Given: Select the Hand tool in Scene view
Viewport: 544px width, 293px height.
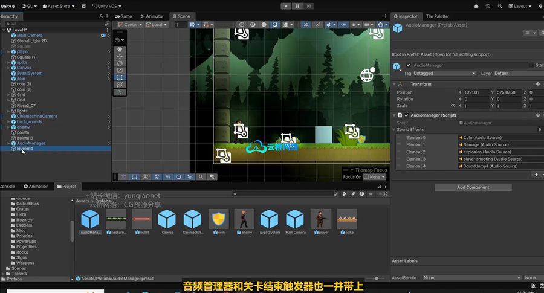Looking at the screenshot, I should click(x=120, y=49).
